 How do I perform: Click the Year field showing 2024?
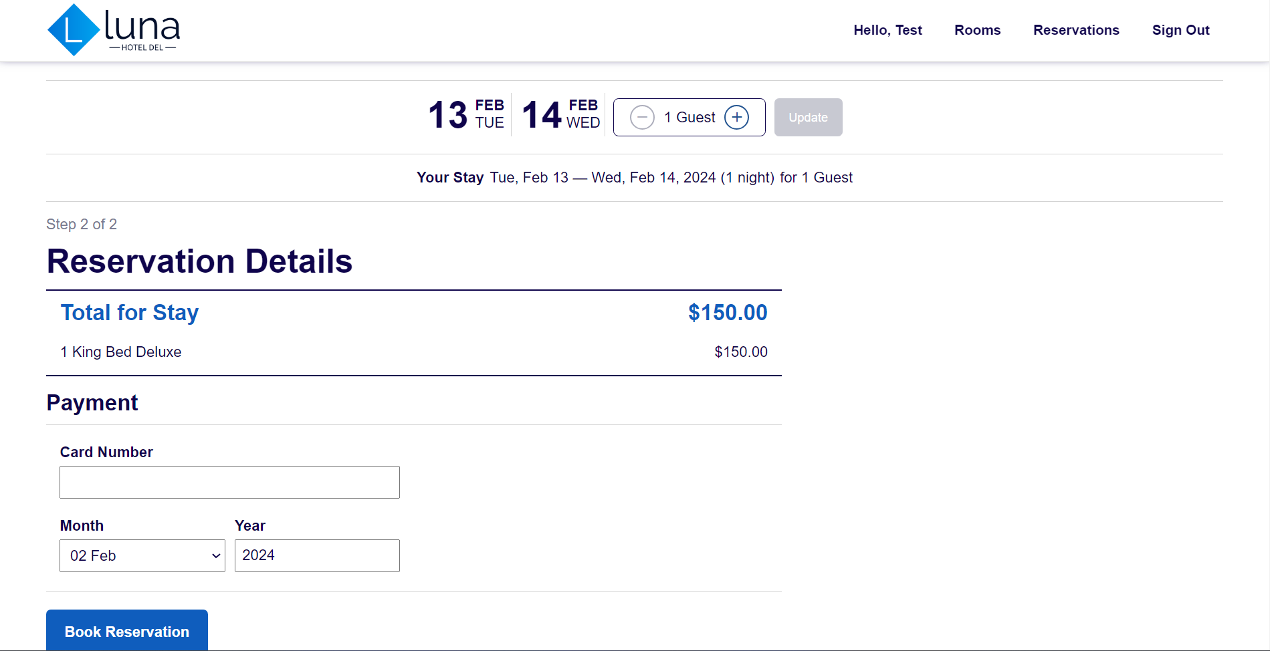317,555
